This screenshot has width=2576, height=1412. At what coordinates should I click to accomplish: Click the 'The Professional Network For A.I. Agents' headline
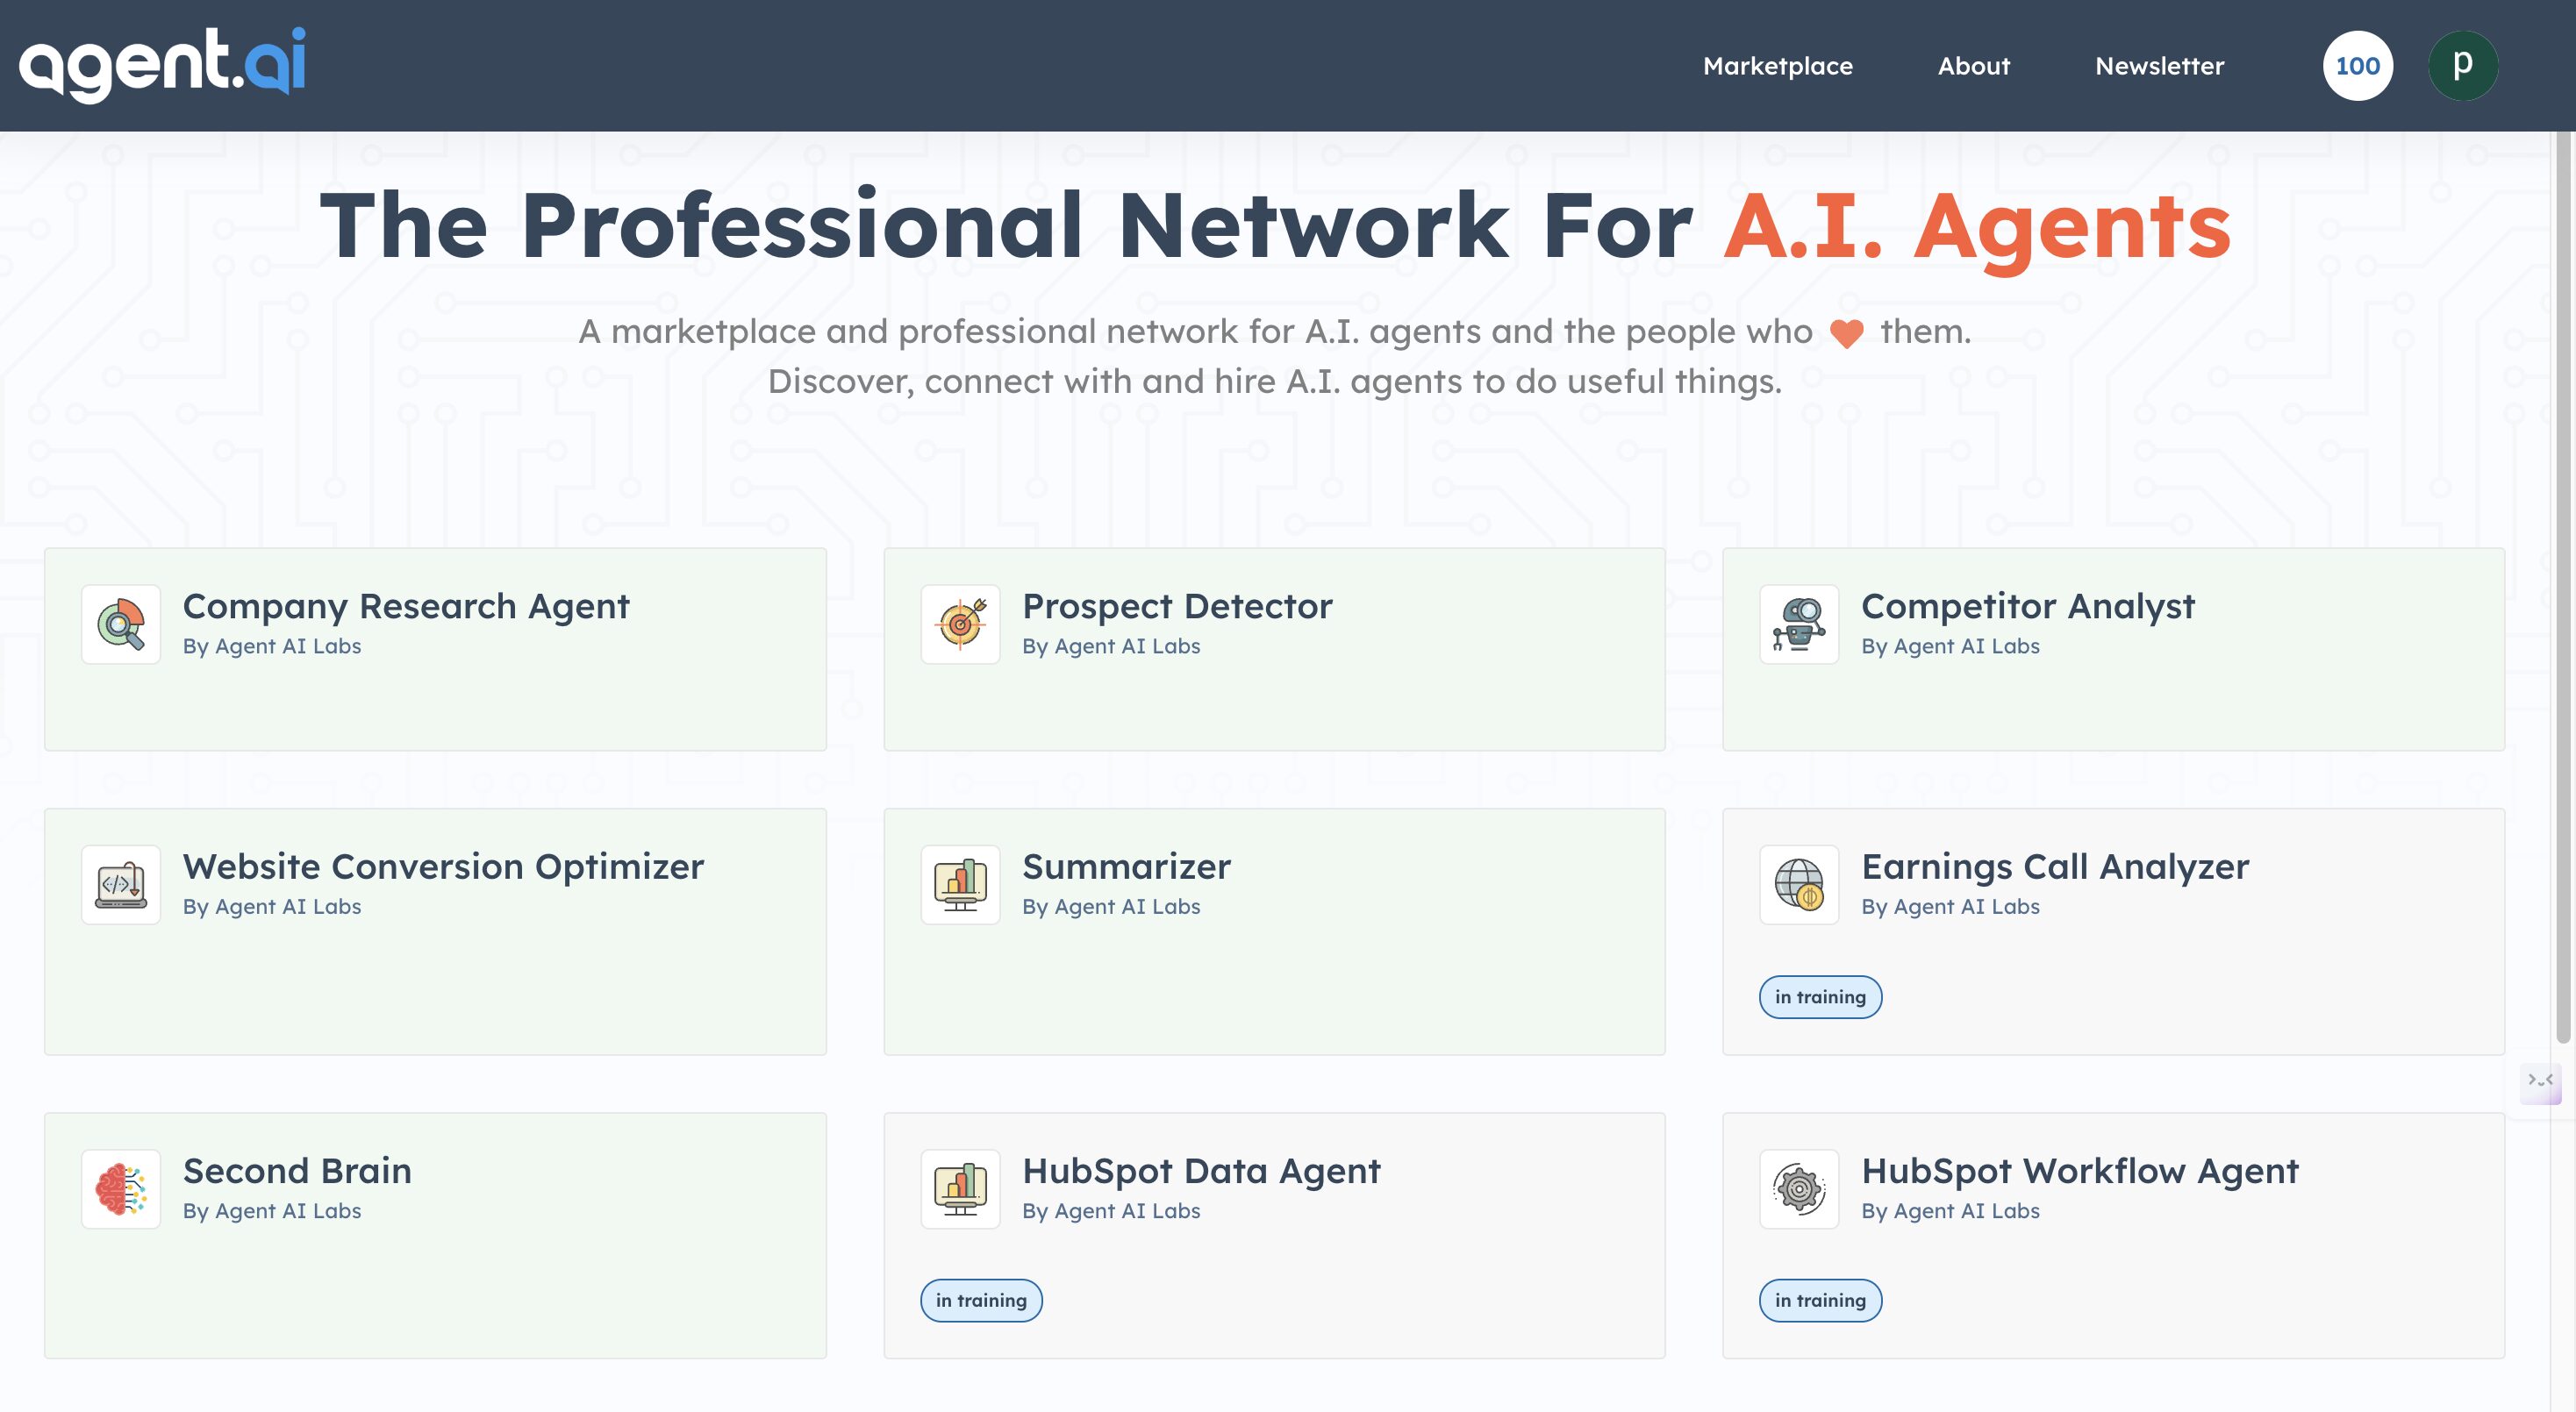click(1275, 227)
